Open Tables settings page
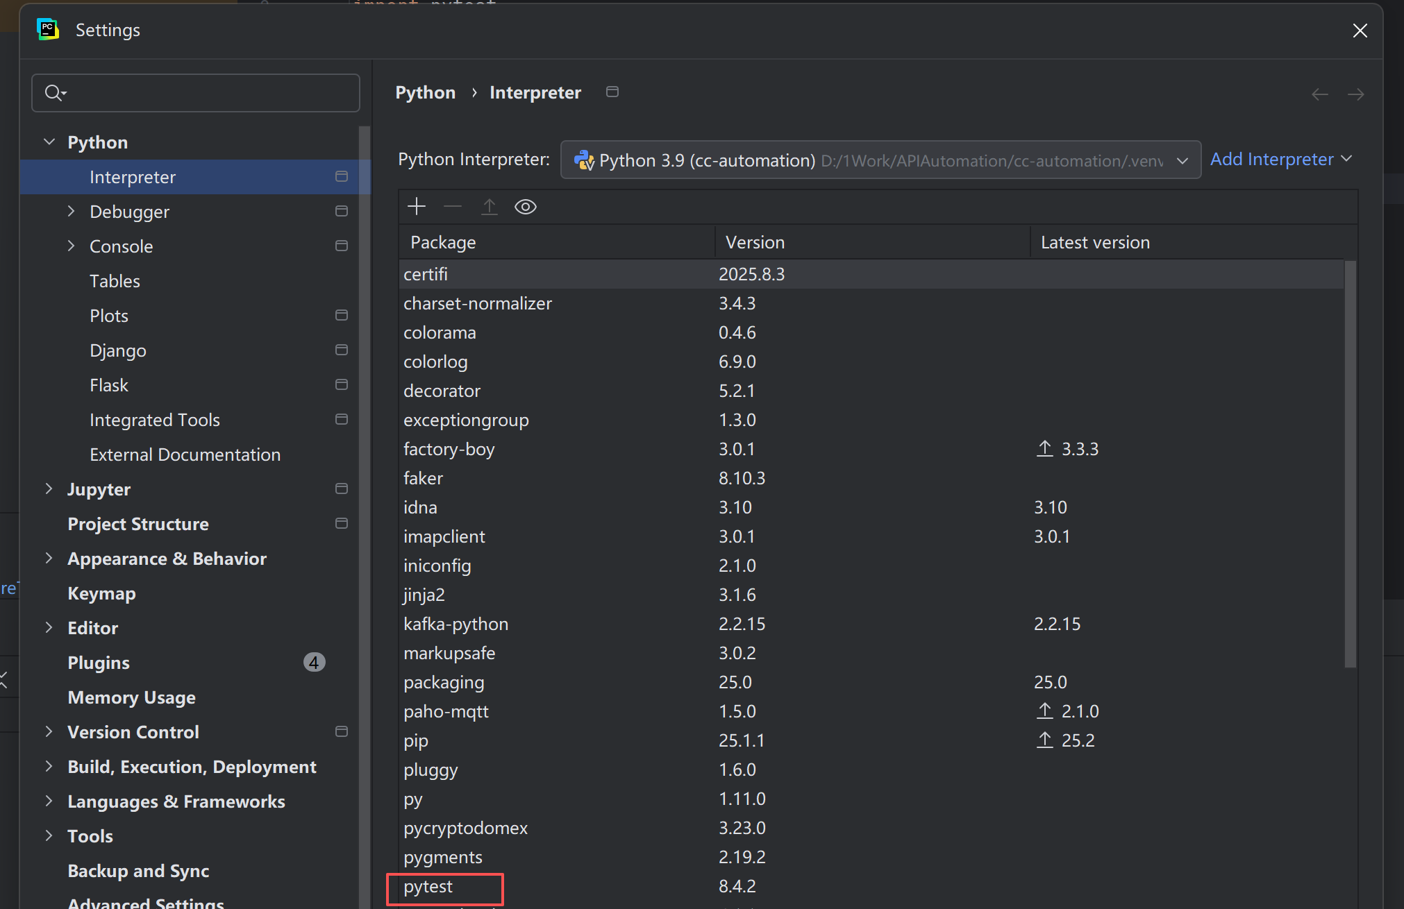This screenshot has height=909, width=1404. coord(115,281)
